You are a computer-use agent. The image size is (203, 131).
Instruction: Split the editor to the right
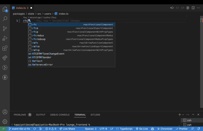pos(193,8)
